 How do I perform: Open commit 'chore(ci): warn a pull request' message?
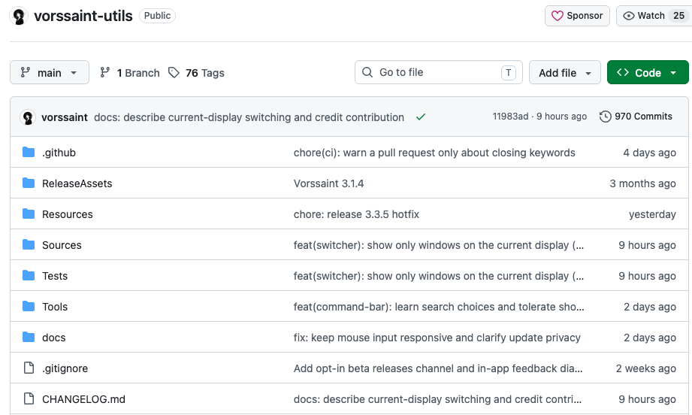[434, 153]
